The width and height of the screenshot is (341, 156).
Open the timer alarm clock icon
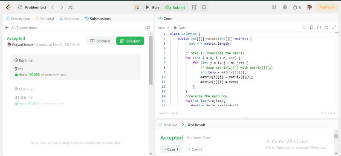click(194, 7)
